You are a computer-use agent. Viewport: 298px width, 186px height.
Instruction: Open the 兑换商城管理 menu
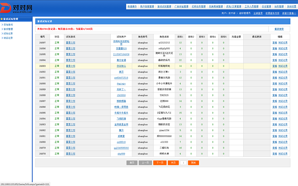tap(216, 6)
